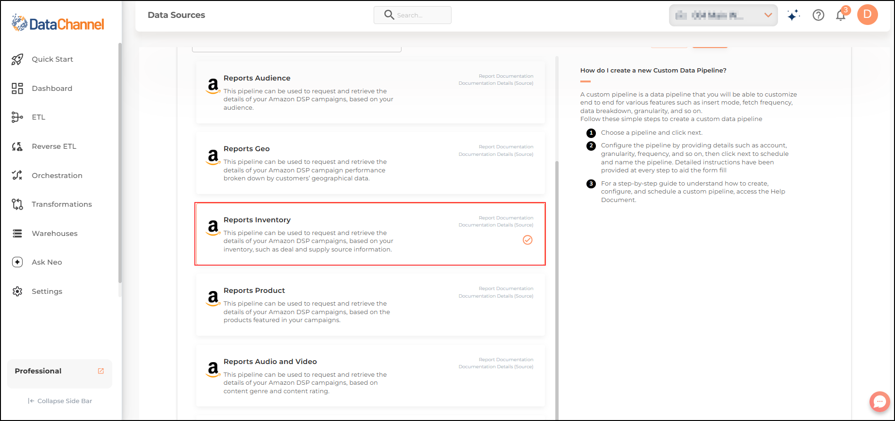Toggle the Reports Inventory selected checkmark
The width and height of the screenshot is (895, 421).
pyautogui.click(x=527, y=240)
